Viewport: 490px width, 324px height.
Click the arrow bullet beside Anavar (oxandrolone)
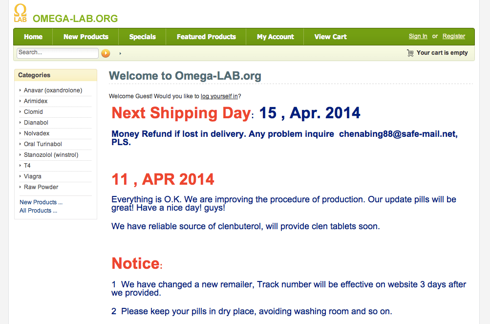[21, 90]
